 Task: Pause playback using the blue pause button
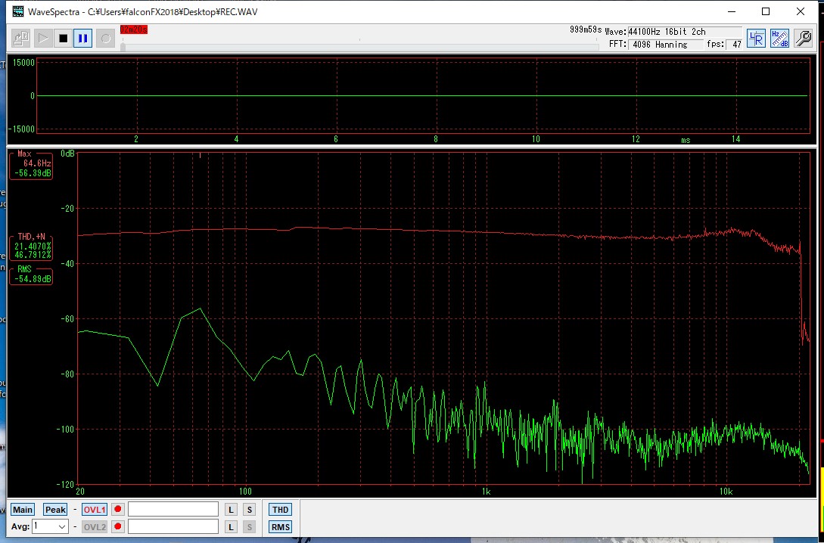pyautogui.click(x=83, y=39)
